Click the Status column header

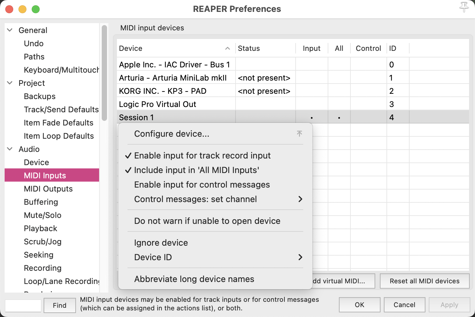(265, 49)
